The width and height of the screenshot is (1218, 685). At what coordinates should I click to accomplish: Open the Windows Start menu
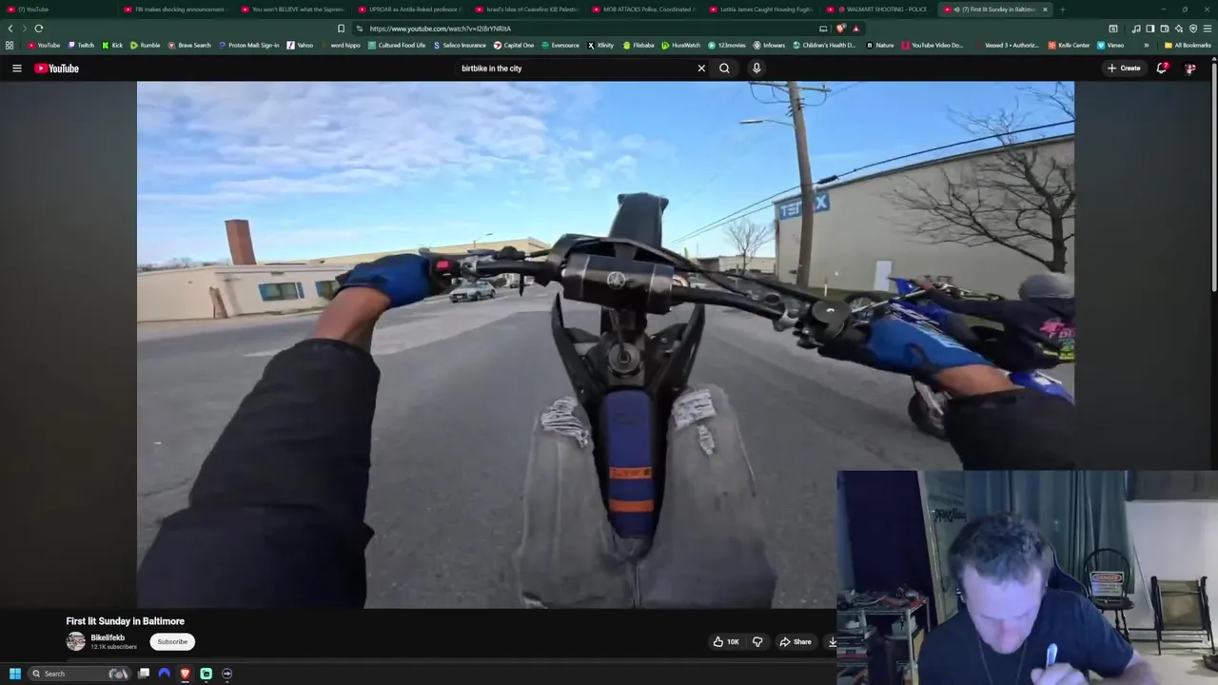14,674
